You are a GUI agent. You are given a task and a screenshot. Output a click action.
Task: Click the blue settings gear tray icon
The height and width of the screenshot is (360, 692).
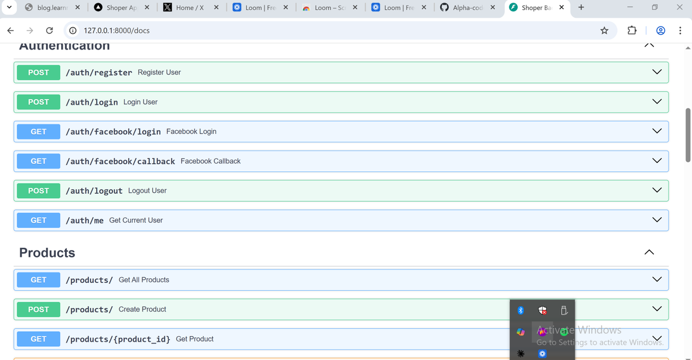click(542, 354)
